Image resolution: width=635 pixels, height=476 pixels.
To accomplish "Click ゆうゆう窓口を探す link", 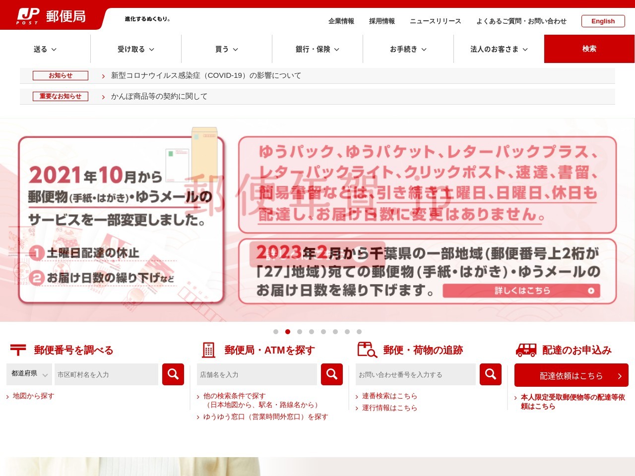I will pos(266,417).
